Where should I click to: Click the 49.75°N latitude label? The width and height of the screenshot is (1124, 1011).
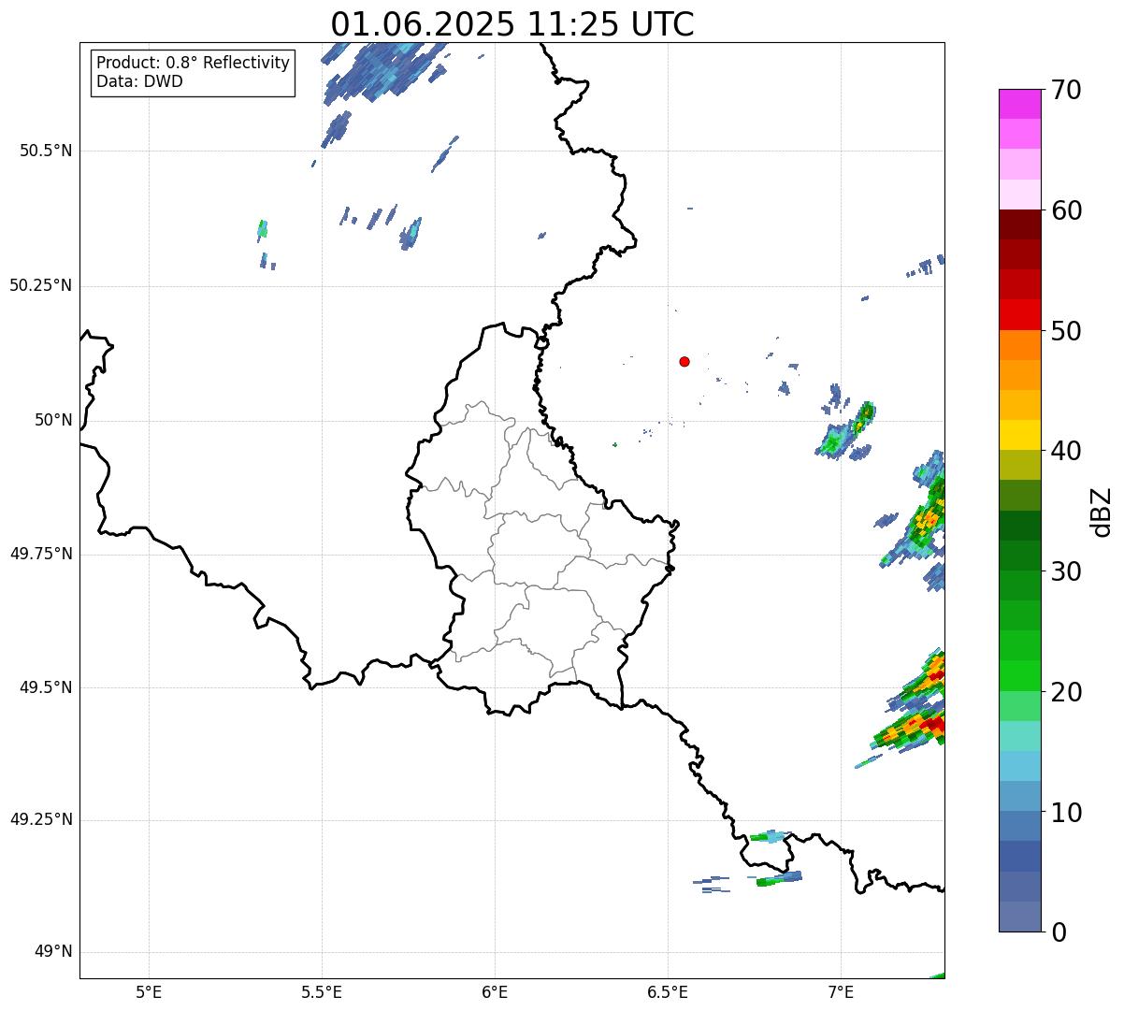tap(41, 554)
